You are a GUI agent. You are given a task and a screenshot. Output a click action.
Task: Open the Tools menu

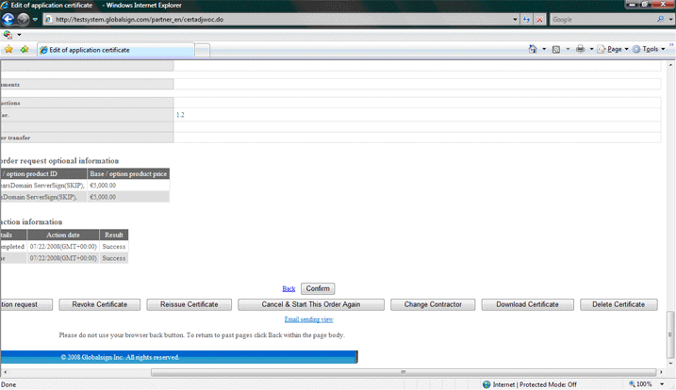(649, 49)
